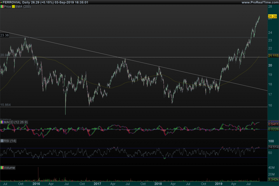The height and width of the screenshot is (186, 279).
Task: Select the "MACD (12 26 9)" indicator label
Action: point(16,122)
